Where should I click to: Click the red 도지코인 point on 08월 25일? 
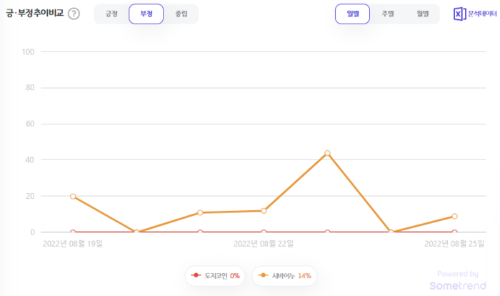[x=454, y=232]
